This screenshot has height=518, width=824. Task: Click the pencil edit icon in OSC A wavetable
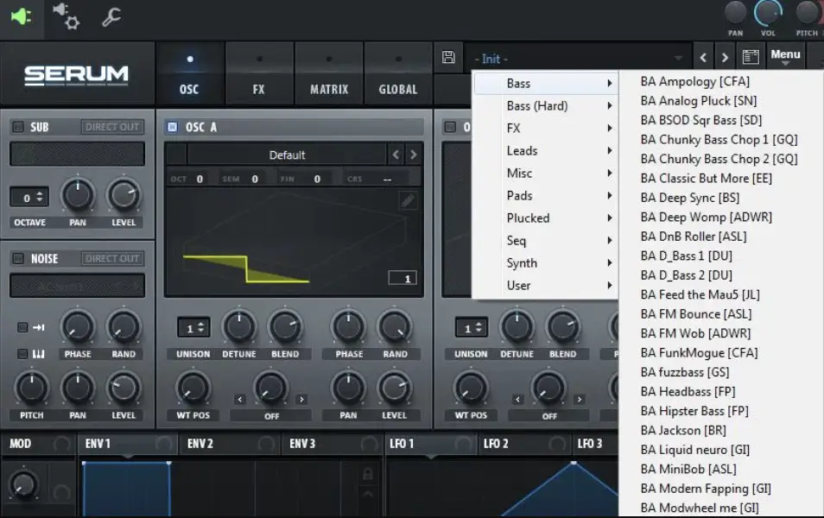tap(408, 200)
